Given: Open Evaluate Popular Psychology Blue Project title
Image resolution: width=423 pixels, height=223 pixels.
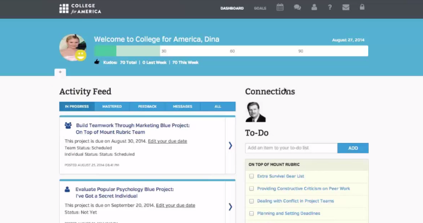Looking at the screenshot, I should 125,192.
